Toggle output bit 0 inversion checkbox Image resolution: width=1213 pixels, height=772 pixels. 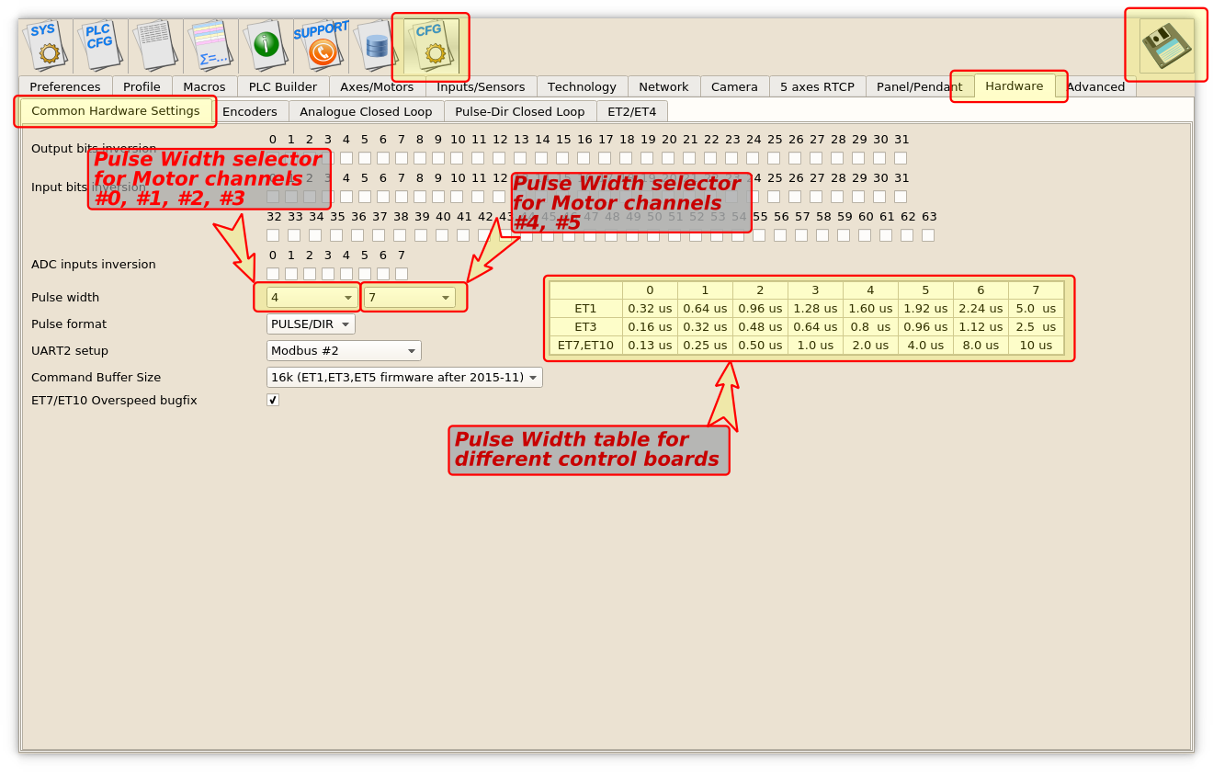[x=273, y=158]
